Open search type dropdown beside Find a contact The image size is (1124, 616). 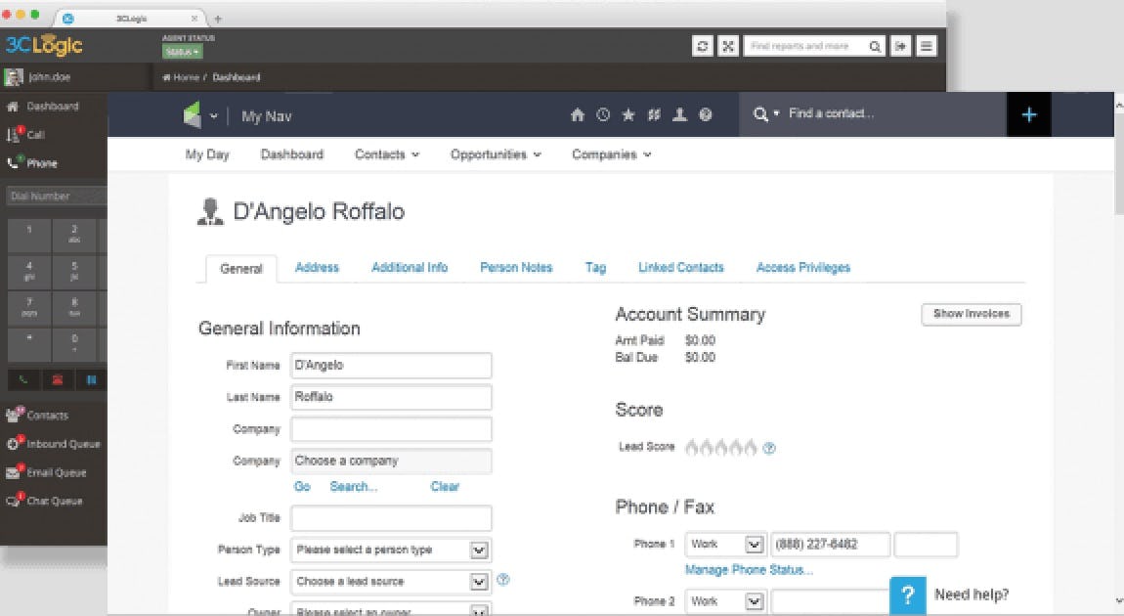click(765, 114)
